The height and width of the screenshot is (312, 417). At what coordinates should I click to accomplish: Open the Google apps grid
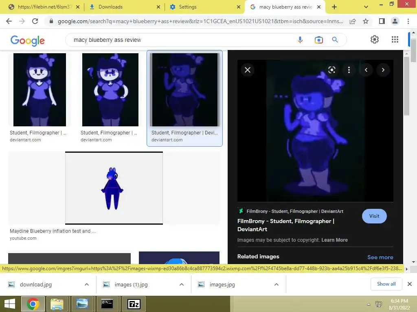pyautogui.click(x=395, y=39)
